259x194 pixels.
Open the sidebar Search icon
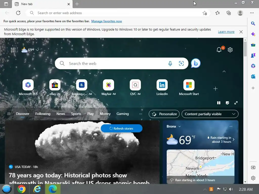[x=253, y=23]
